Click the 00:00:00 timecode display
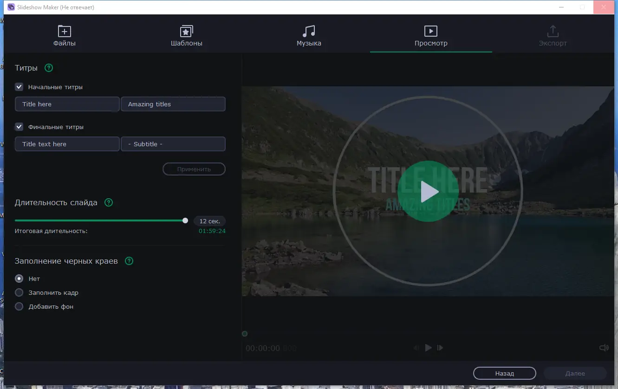618x389 pixels. pyautogui.click(x=263, y=348)
